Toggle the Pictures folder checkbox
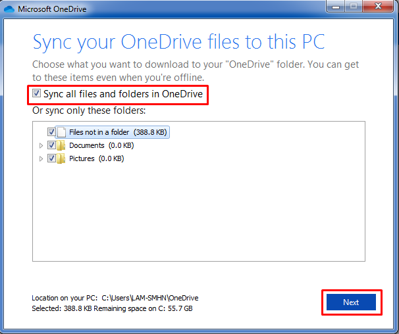 click(x=51, y=158)
